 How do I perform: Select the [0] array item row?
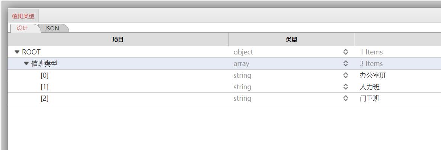(x=45, y=76)
